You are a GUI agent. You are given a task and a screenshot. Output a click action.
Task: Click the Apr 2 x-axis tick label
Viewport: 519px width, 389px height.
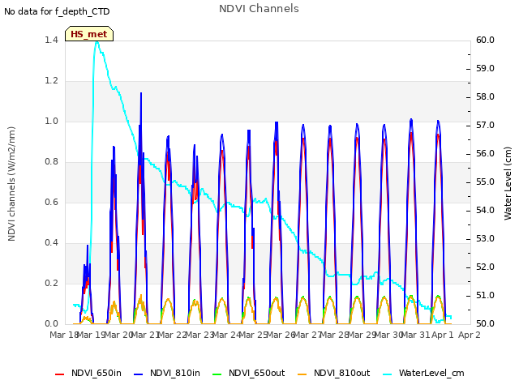pos(469,335)
